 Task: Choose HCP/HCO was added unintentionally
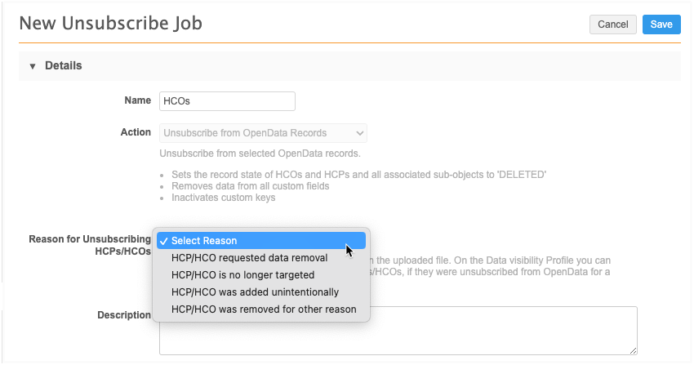pyautogui.click(x=255, y=292)
